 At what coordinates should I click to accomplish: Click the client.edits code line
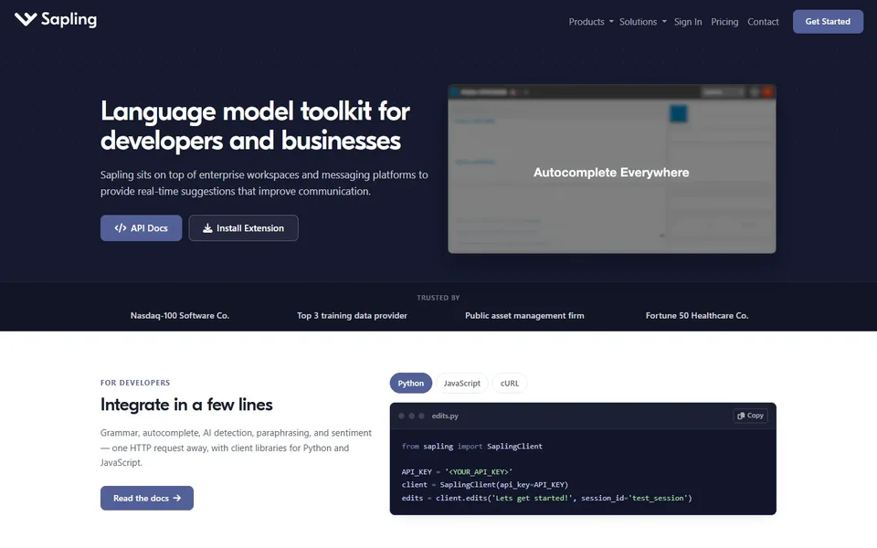click(546, 498)
